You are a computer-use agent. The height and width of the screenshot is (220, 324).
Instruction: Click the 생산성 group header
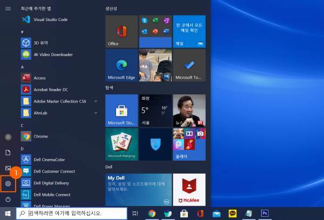(x=111, y=9)
